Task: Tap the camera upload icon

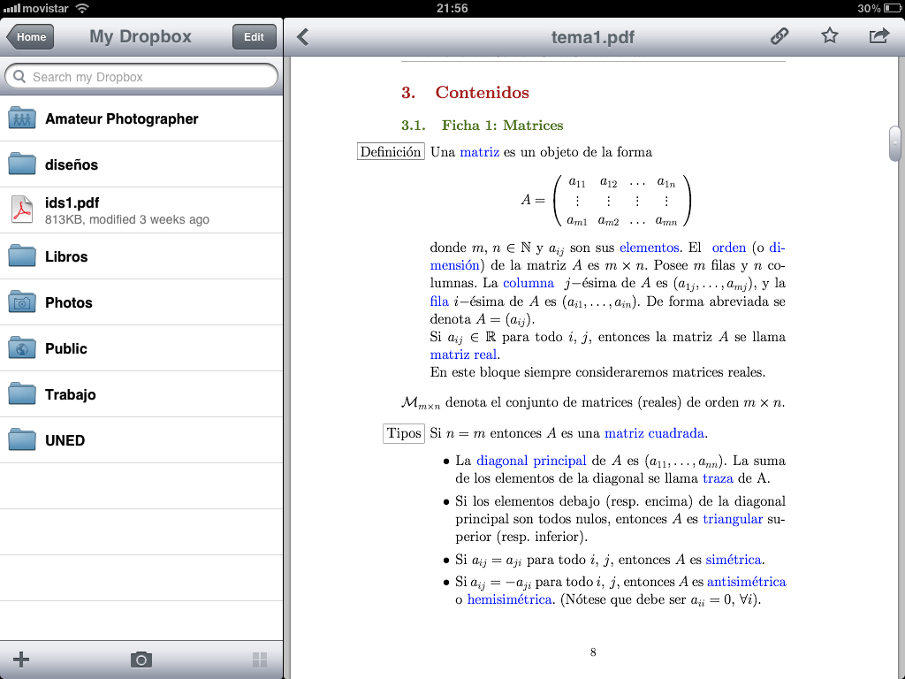Action: coord(141,660)
